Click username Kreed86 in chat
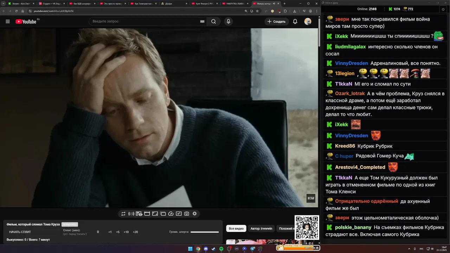 pyautogui.click(x=345, y=146)
